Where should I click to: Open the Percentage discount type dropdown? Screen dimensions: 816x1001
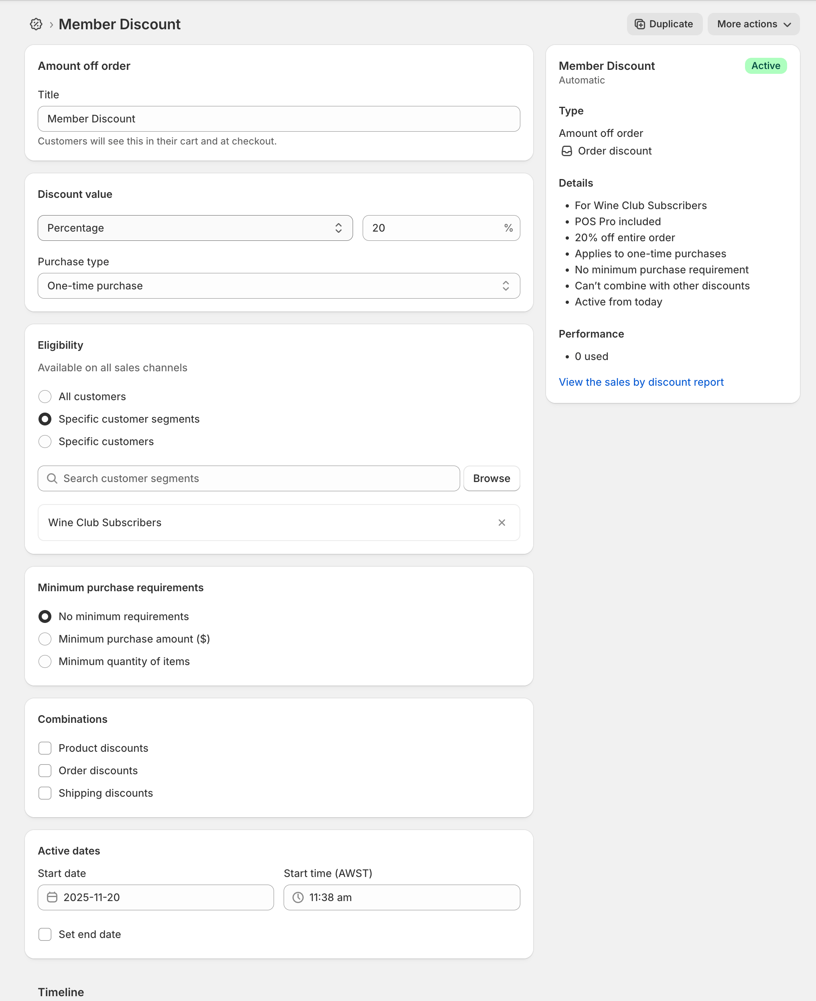coord(195,228)
